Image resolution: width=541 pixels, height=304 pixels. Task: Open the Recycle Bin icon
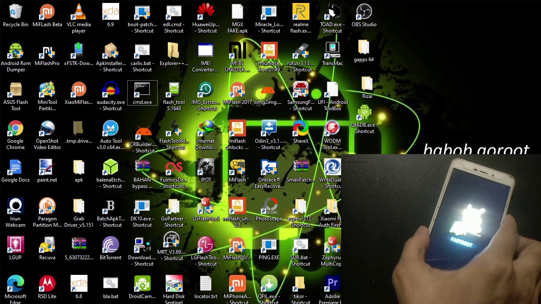(x=16, y=12)
